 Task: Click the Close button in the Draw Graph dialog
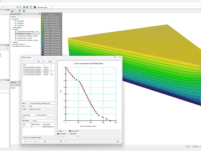click(x=118, y=141)
